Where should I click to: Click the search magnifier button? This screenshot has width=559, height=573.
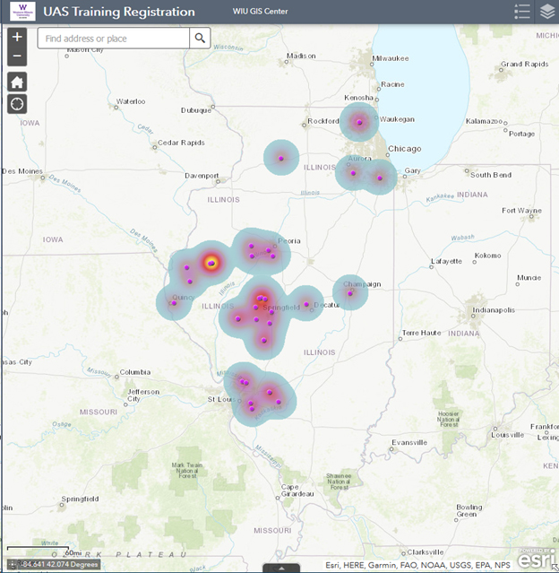tap(201, 39)
